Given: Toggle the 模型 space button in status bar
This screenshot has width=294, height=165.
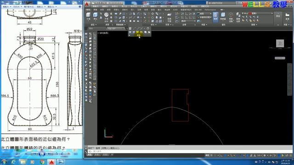Looking at the screenshot, I should click(207, 155).
